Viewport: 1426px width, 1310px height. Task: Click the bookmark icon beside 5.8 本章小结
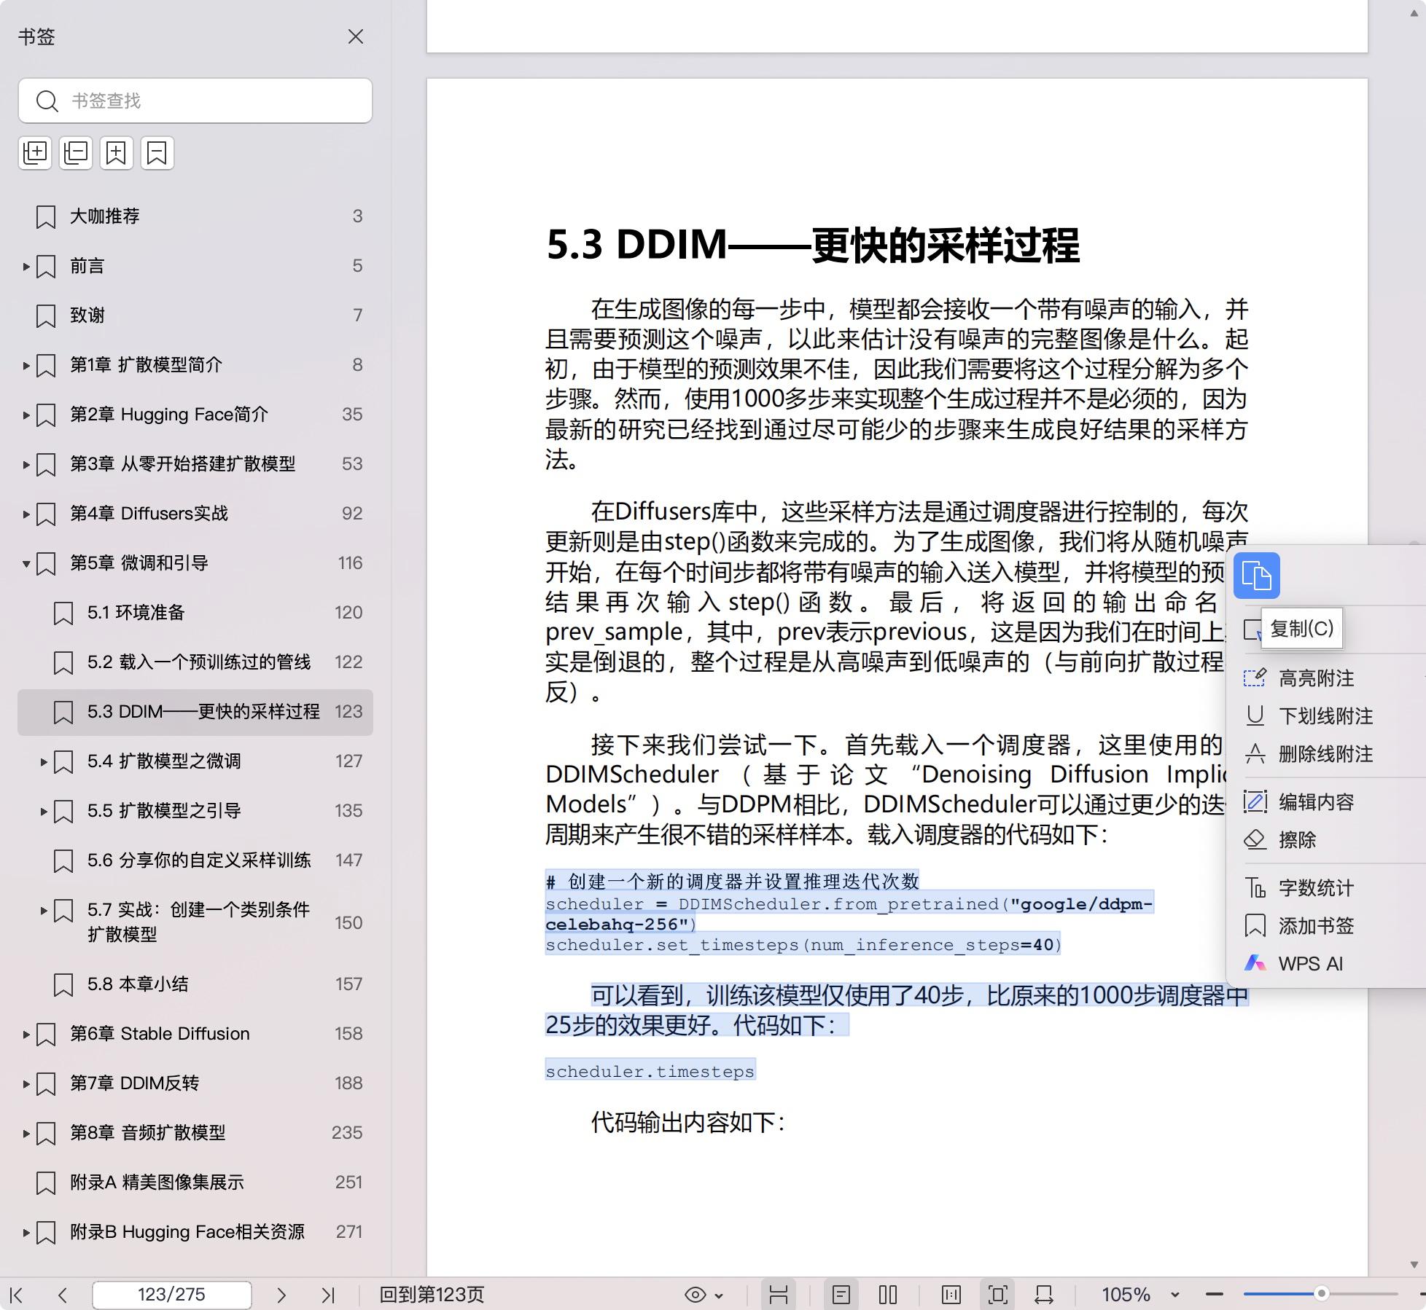(x=63, y=984)
